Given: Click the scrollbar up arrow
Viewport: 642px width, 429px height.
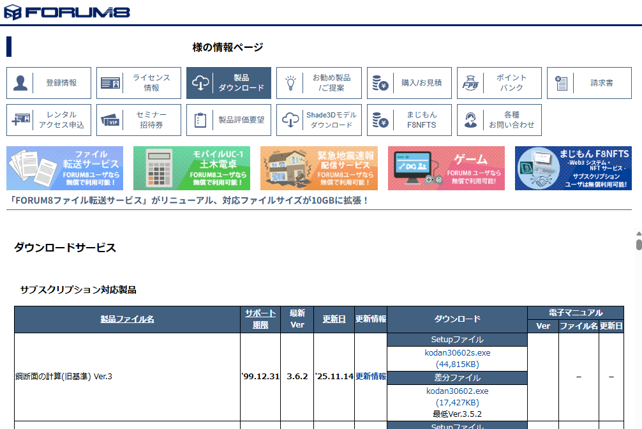Looking at the screenshot, I should tap(638, 234).
